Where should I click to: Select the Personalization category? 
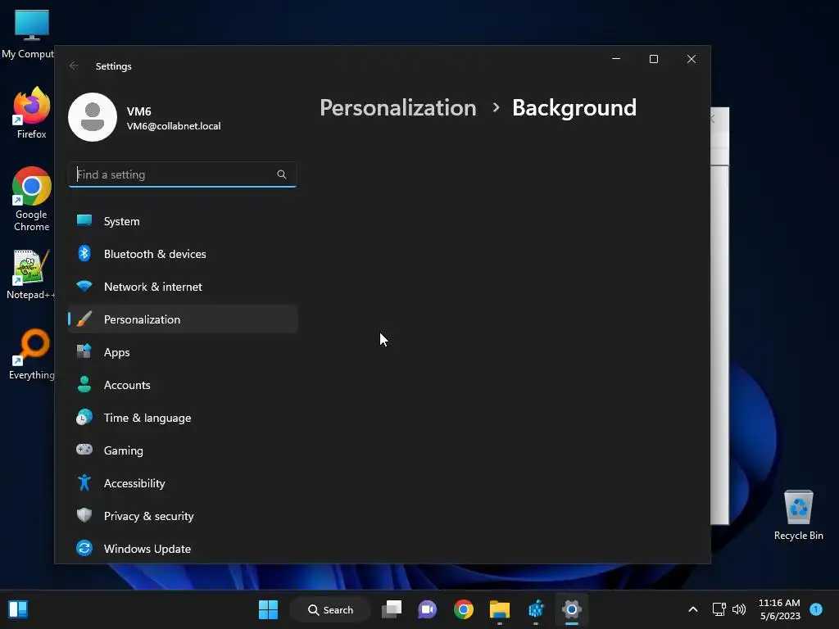tap(183, 319)
